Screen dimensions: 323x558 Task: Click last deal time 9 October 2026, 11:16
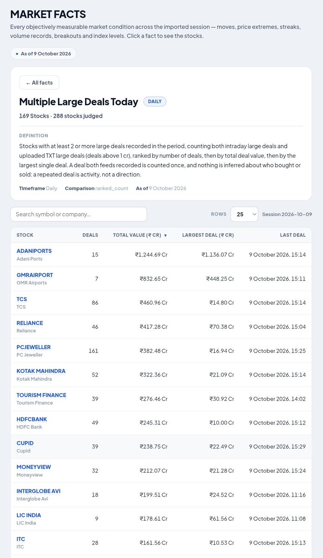[277, 495]
